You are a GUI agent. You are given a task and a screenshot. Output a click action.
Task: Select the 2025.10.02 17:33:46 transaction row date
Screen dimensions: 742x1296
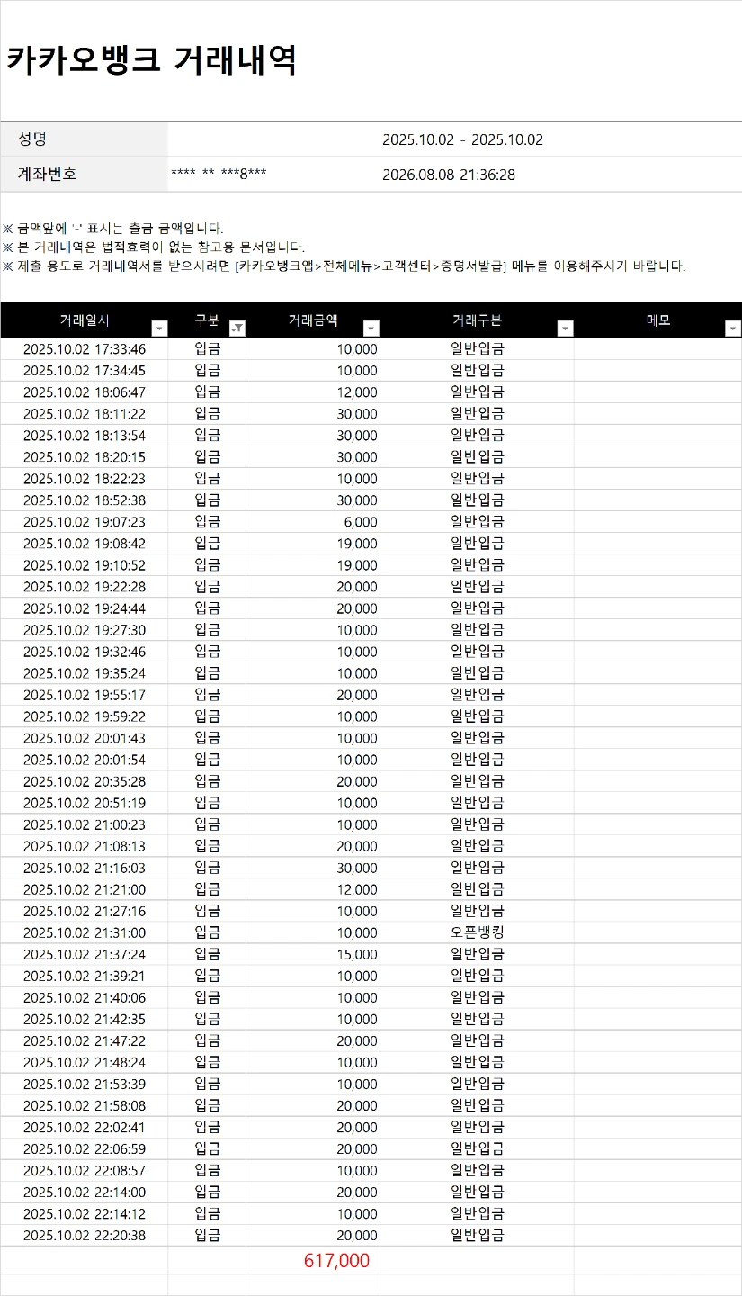point(85,349)
